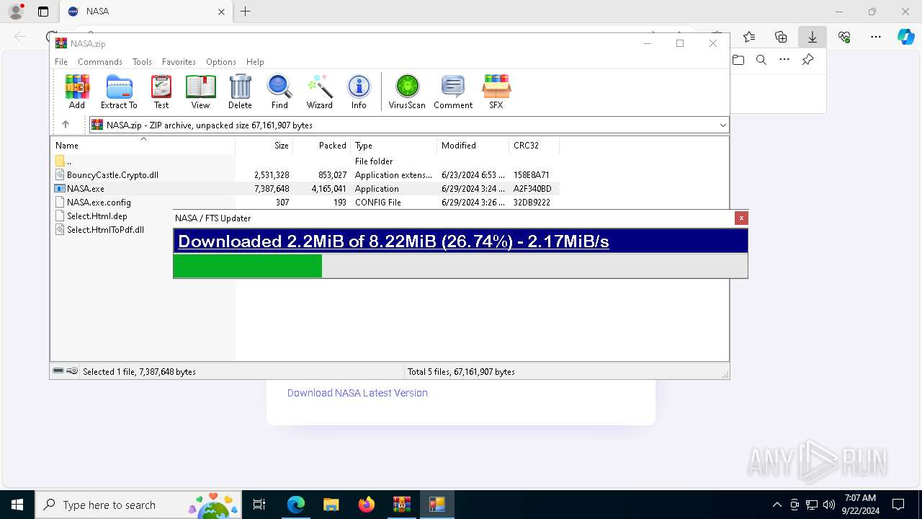Open the browser Downloads button
922x519 pixels.
(813, 37)
